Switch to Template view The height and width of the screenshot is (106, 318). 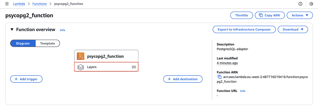pyautogui.click(x=48, y=43)
